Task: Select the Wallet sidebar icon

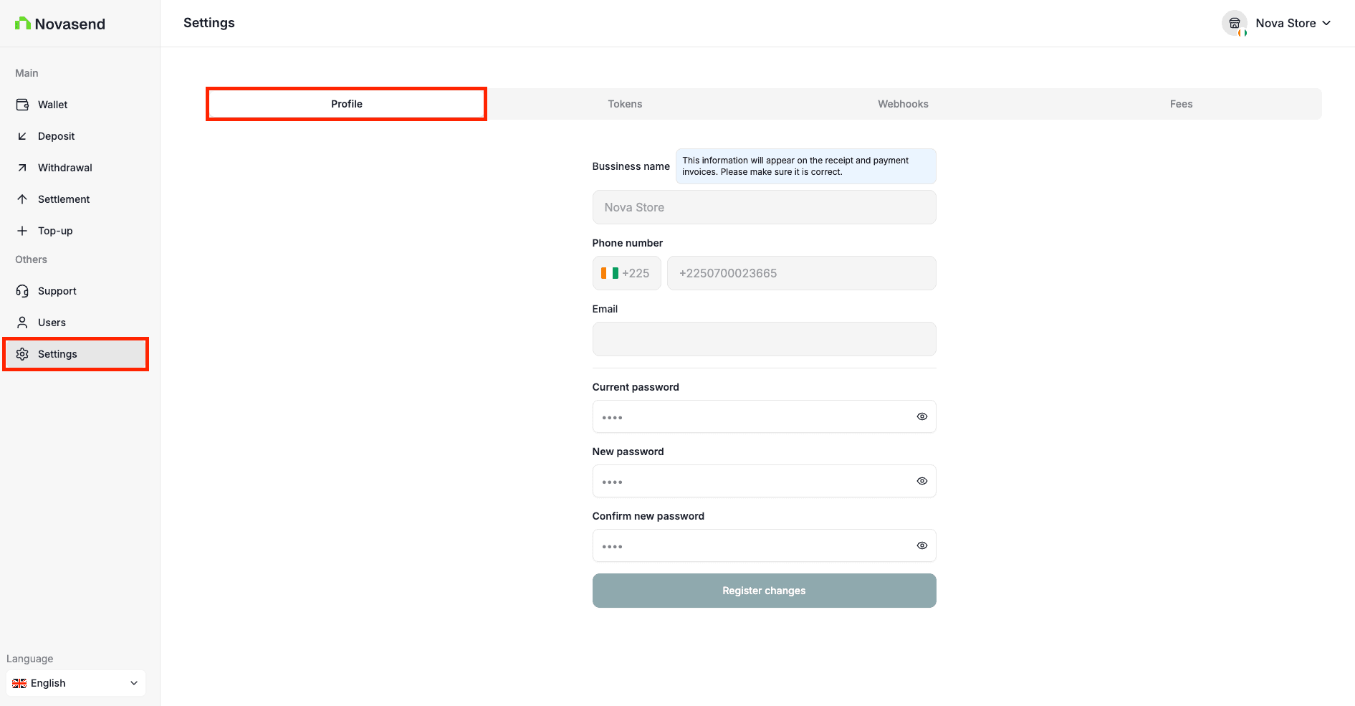Action: point(22,104)
